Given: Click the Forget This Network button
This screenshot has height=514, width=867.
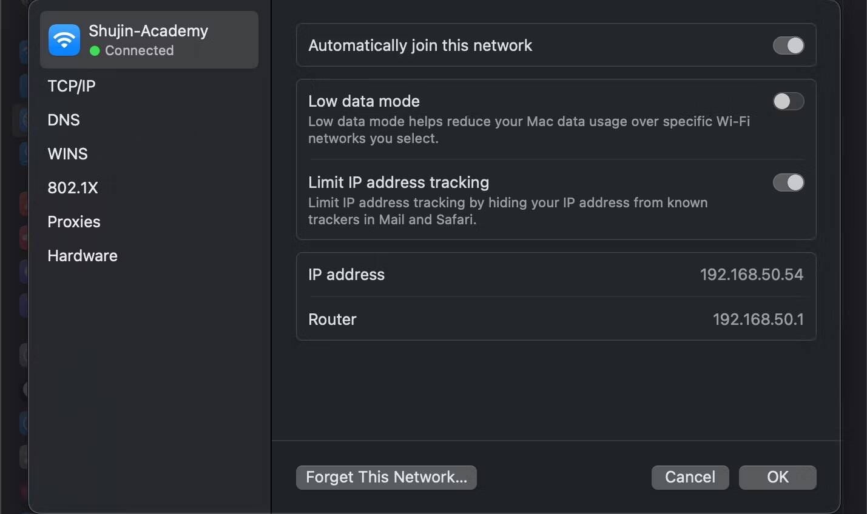Looking at the screenshot, I should tap(386, 478).
